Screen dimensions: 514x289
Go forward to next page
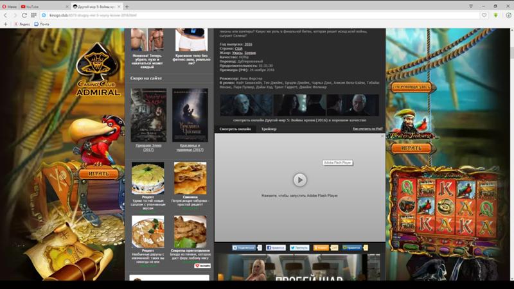[x=15, y=15]
